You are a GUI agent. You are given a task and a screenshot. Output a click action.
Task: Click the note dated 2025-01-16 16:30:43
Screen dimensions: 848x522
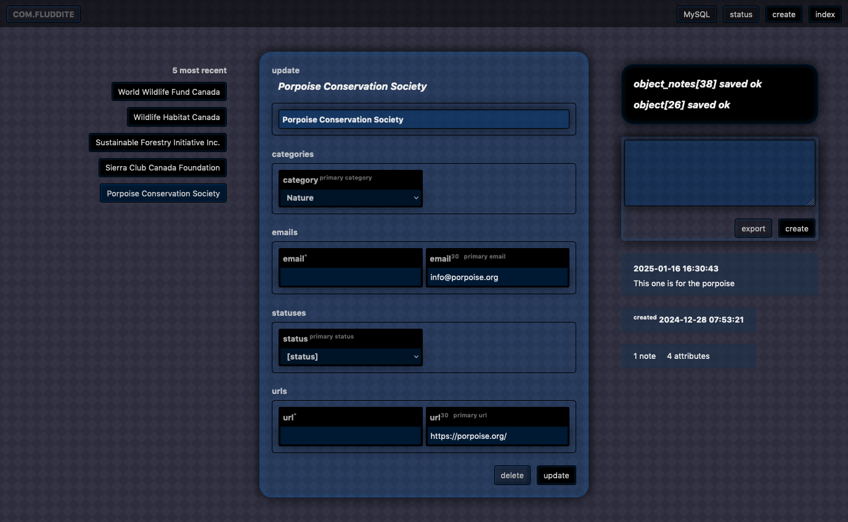(676, 268)
